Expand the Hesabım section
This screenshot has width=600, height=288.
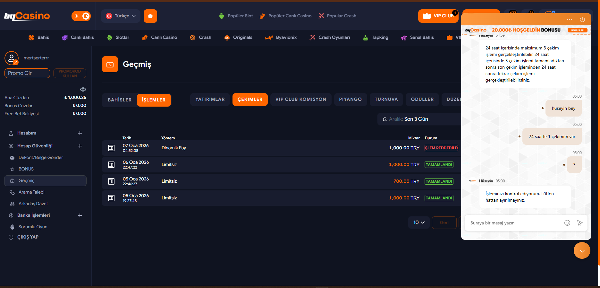[x=80, y=133]
